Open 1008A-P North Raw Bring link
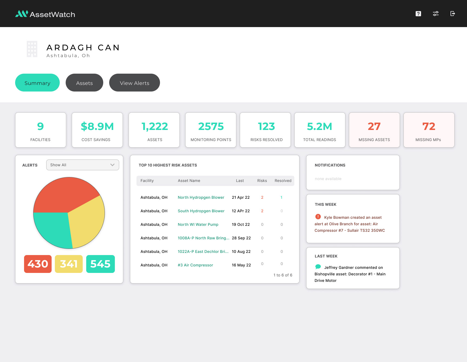The image size is (467, 362). click(x=204, y=238)
